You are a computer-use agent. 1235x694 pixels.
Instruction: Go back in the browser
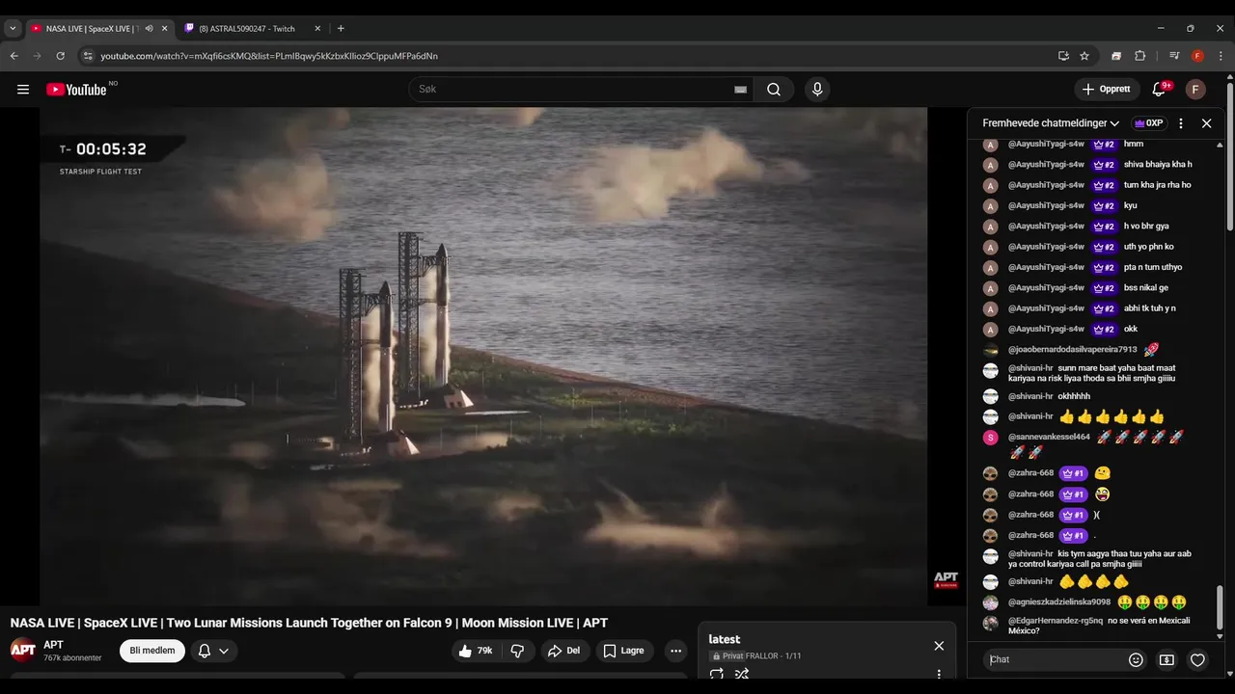click(14, 56)
